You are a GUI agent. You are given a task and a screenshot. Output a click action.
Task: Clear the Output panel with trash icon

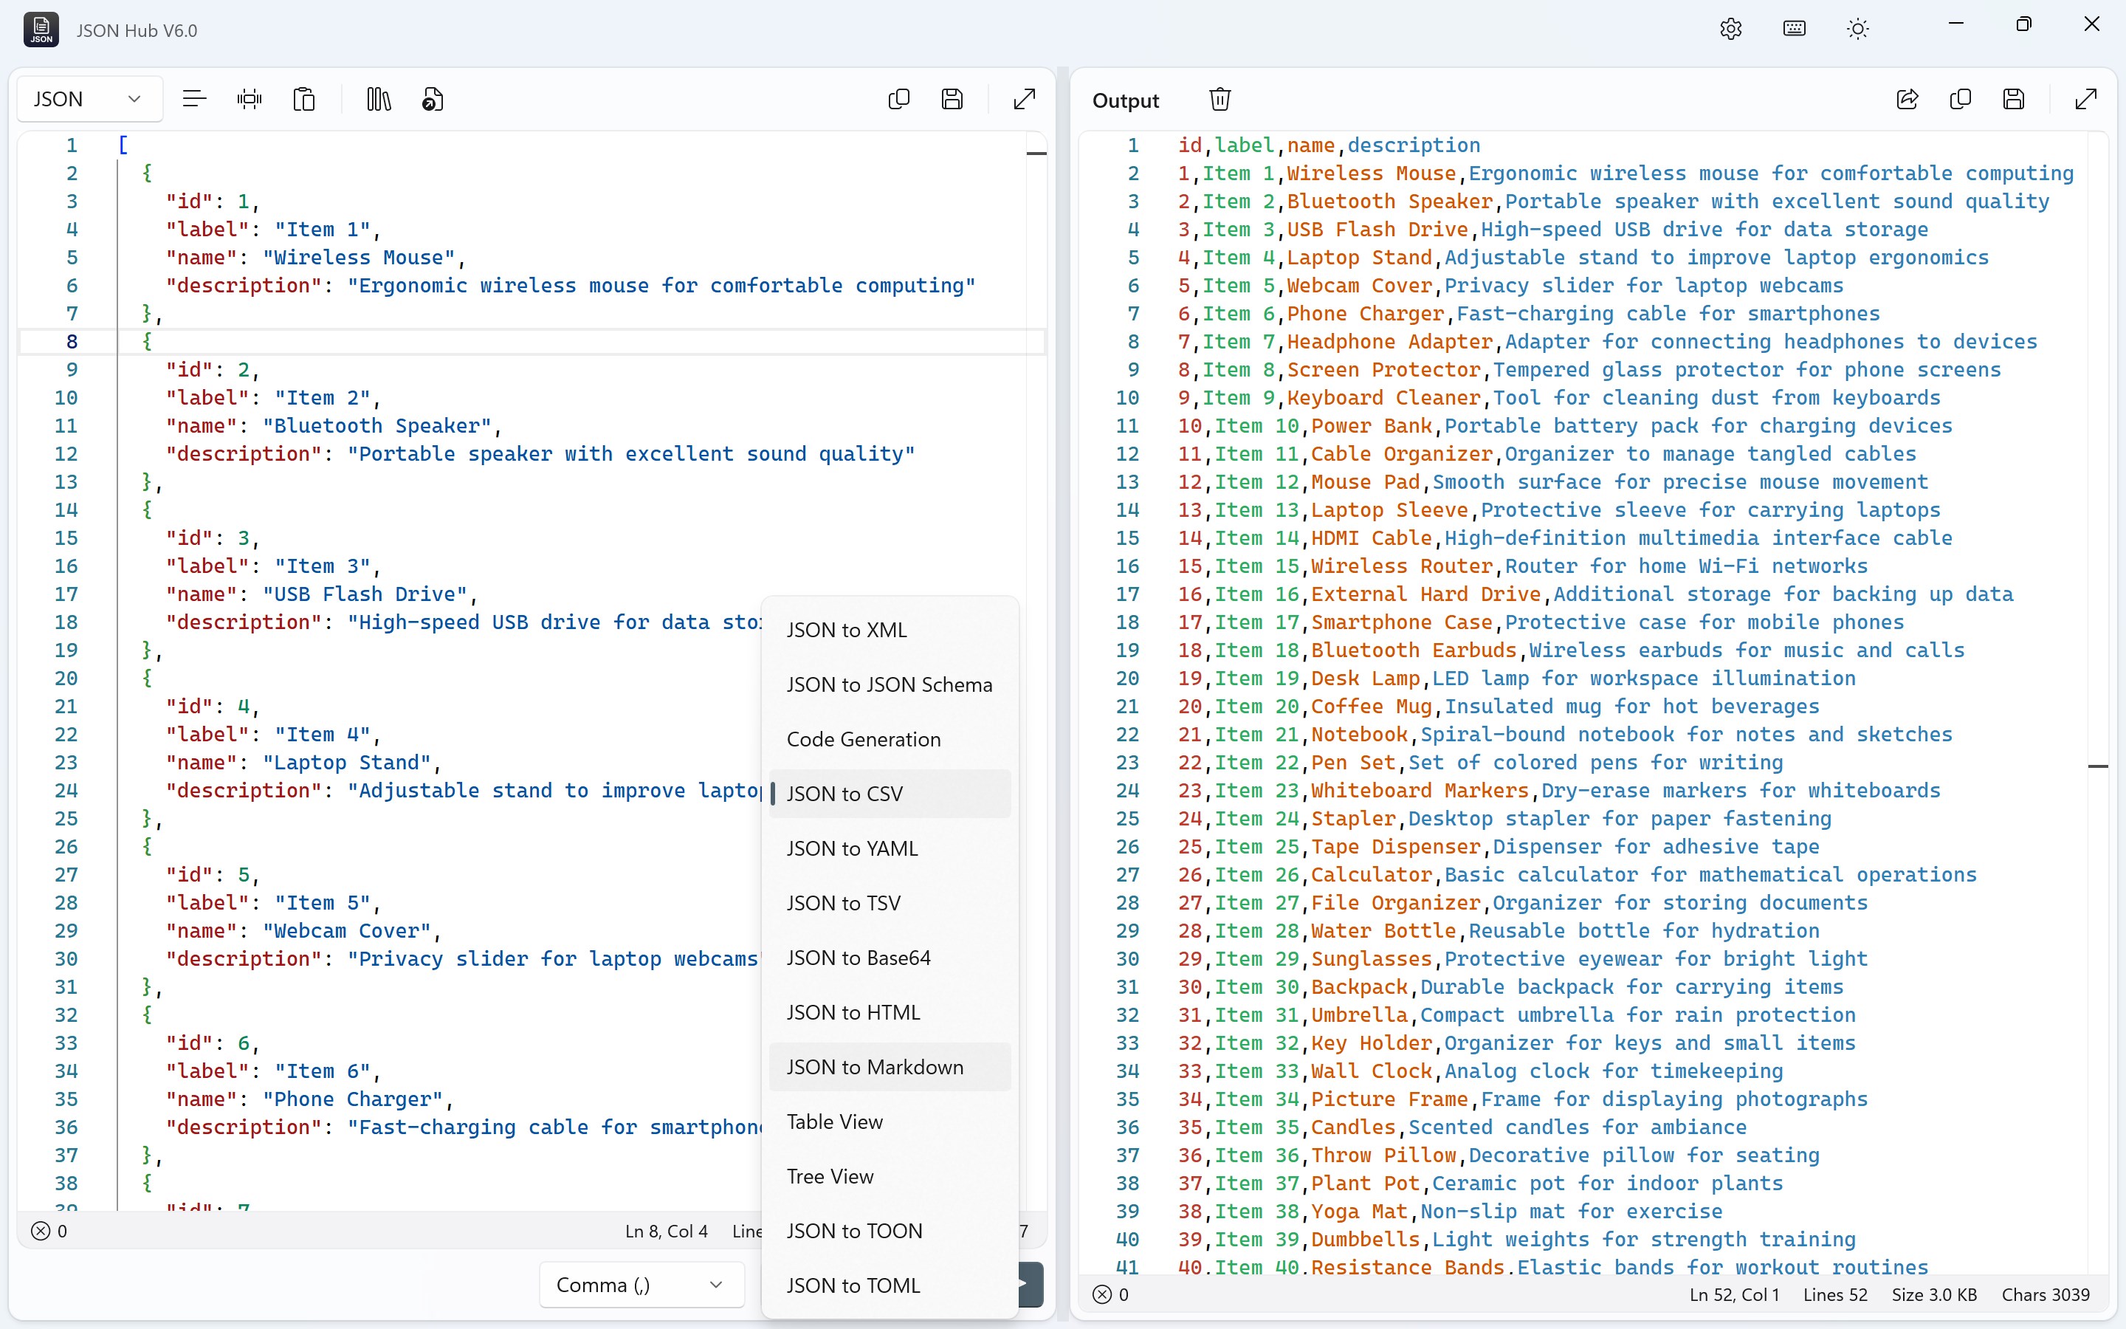click(1220, 98)
